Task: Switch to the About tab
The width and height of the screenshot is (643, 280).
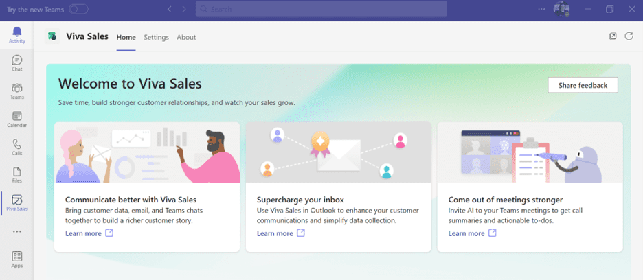Action: coord(186,37)
